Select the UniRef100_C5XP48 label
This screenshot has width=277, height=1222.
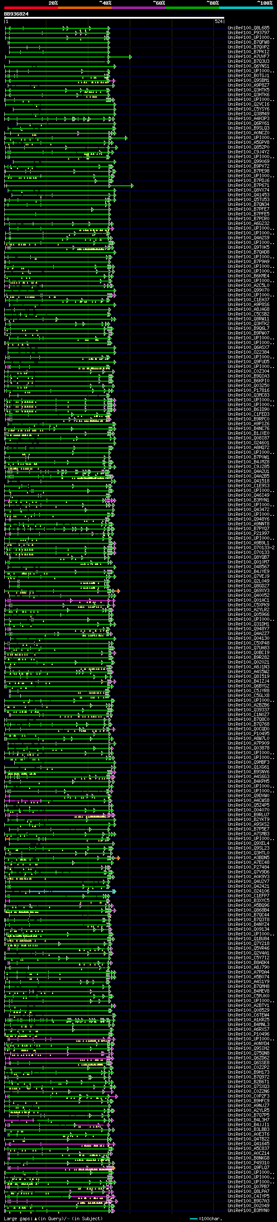click(248, 643)
